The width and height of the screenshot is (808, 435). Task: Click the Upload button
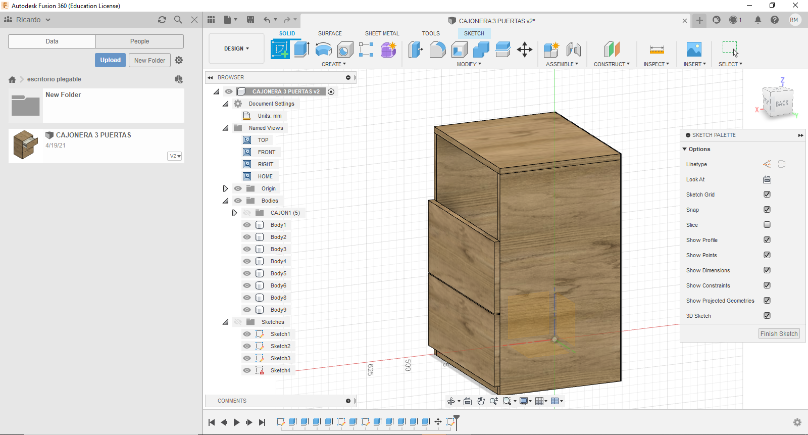coord(110,60)
